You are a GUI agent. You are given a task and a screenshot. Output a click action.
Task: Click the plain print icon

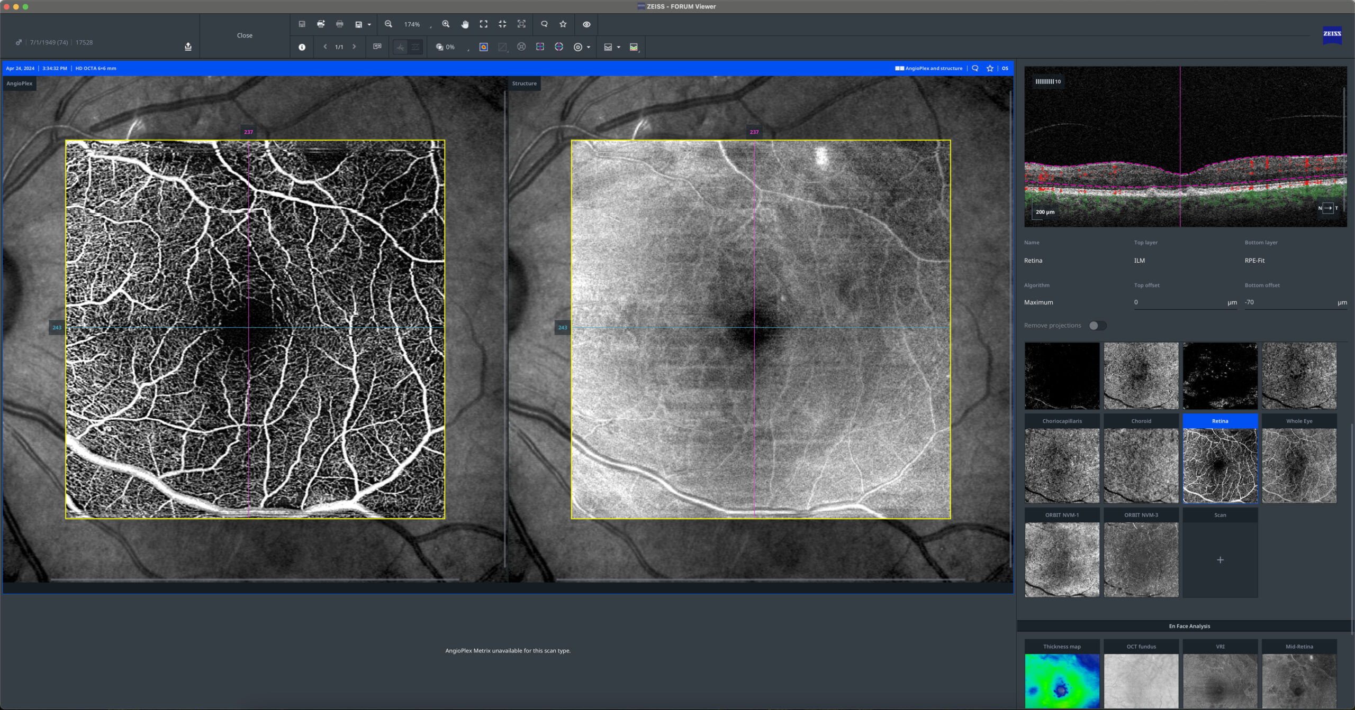coord(340,24)
